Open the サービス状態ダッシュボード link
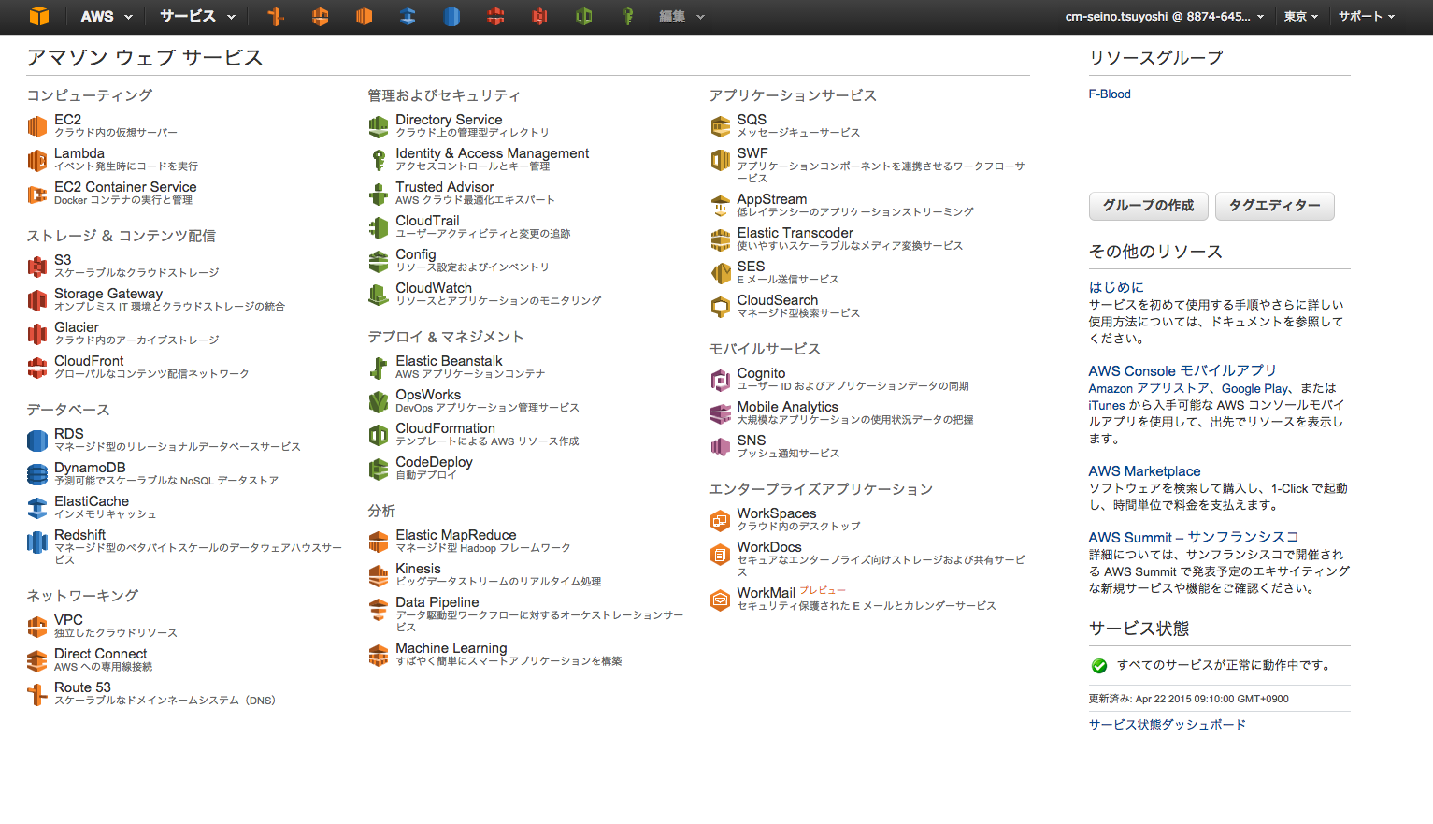The width and height of the screenshot is (1433, 824). click(x=1167, y=725)
